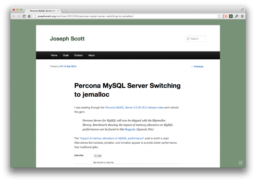The width and height of the screenshot is (256, 182).
Task: Open the Fri 12 Apr 2013 date link
Action: 68,66
